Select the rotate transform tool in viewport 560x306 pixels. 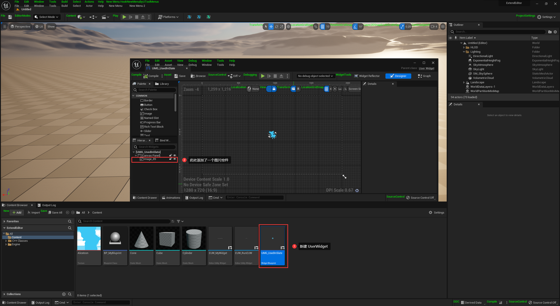[x=276, y=27]
